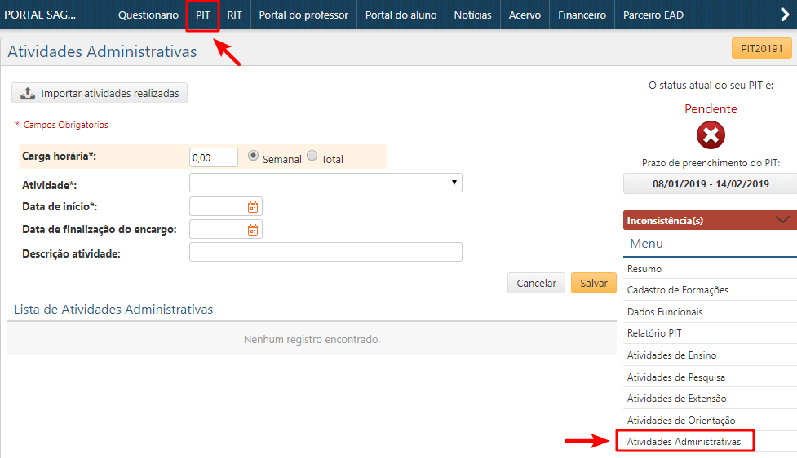
Task: Click Importar atividades realizadas button
Action: [100, 94]
